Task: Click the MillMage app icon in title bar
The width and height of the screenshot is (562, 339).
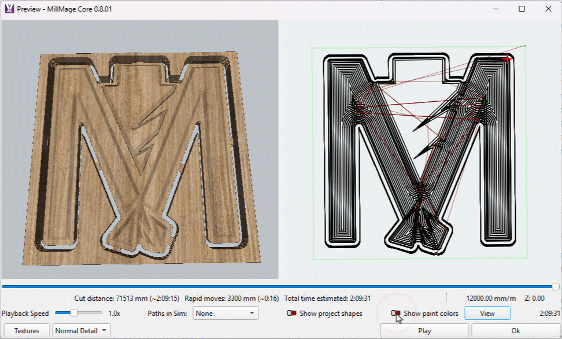Action: pos(9,9)
